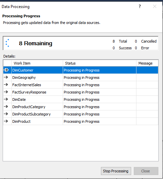Click the progress arrow icon next to FactInternetSales
This screenshot has height=179, width=163.
[x=6, y=85]
